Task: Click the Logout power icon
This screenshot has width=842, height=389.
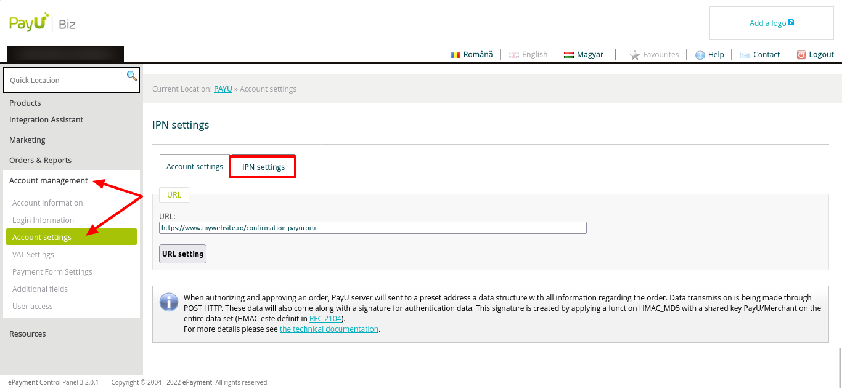Action: pos(801,55)
